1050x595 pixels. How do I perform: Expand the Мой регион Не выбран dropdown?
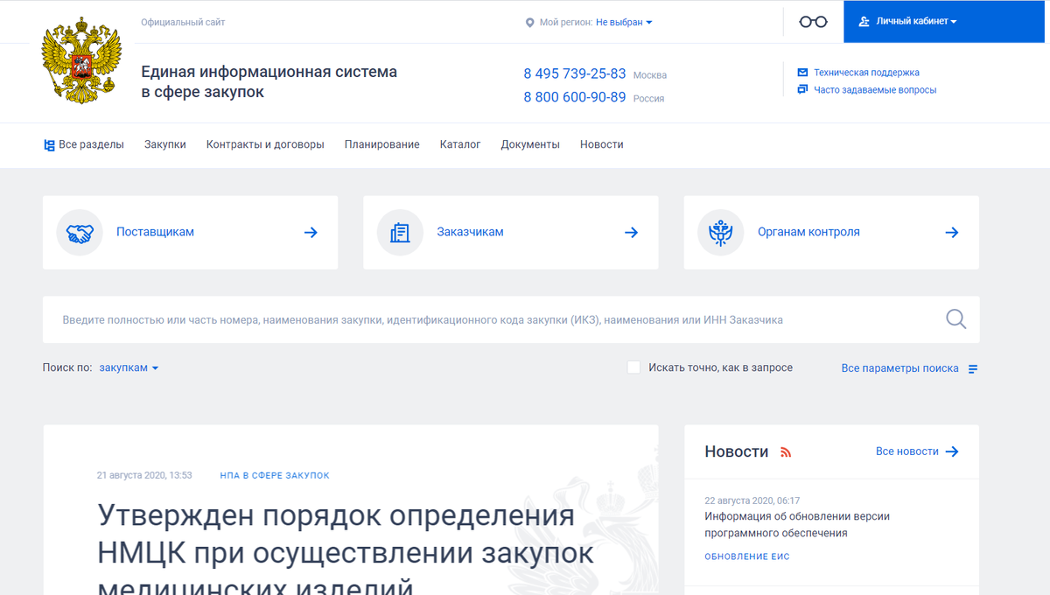tap(624, 23)
